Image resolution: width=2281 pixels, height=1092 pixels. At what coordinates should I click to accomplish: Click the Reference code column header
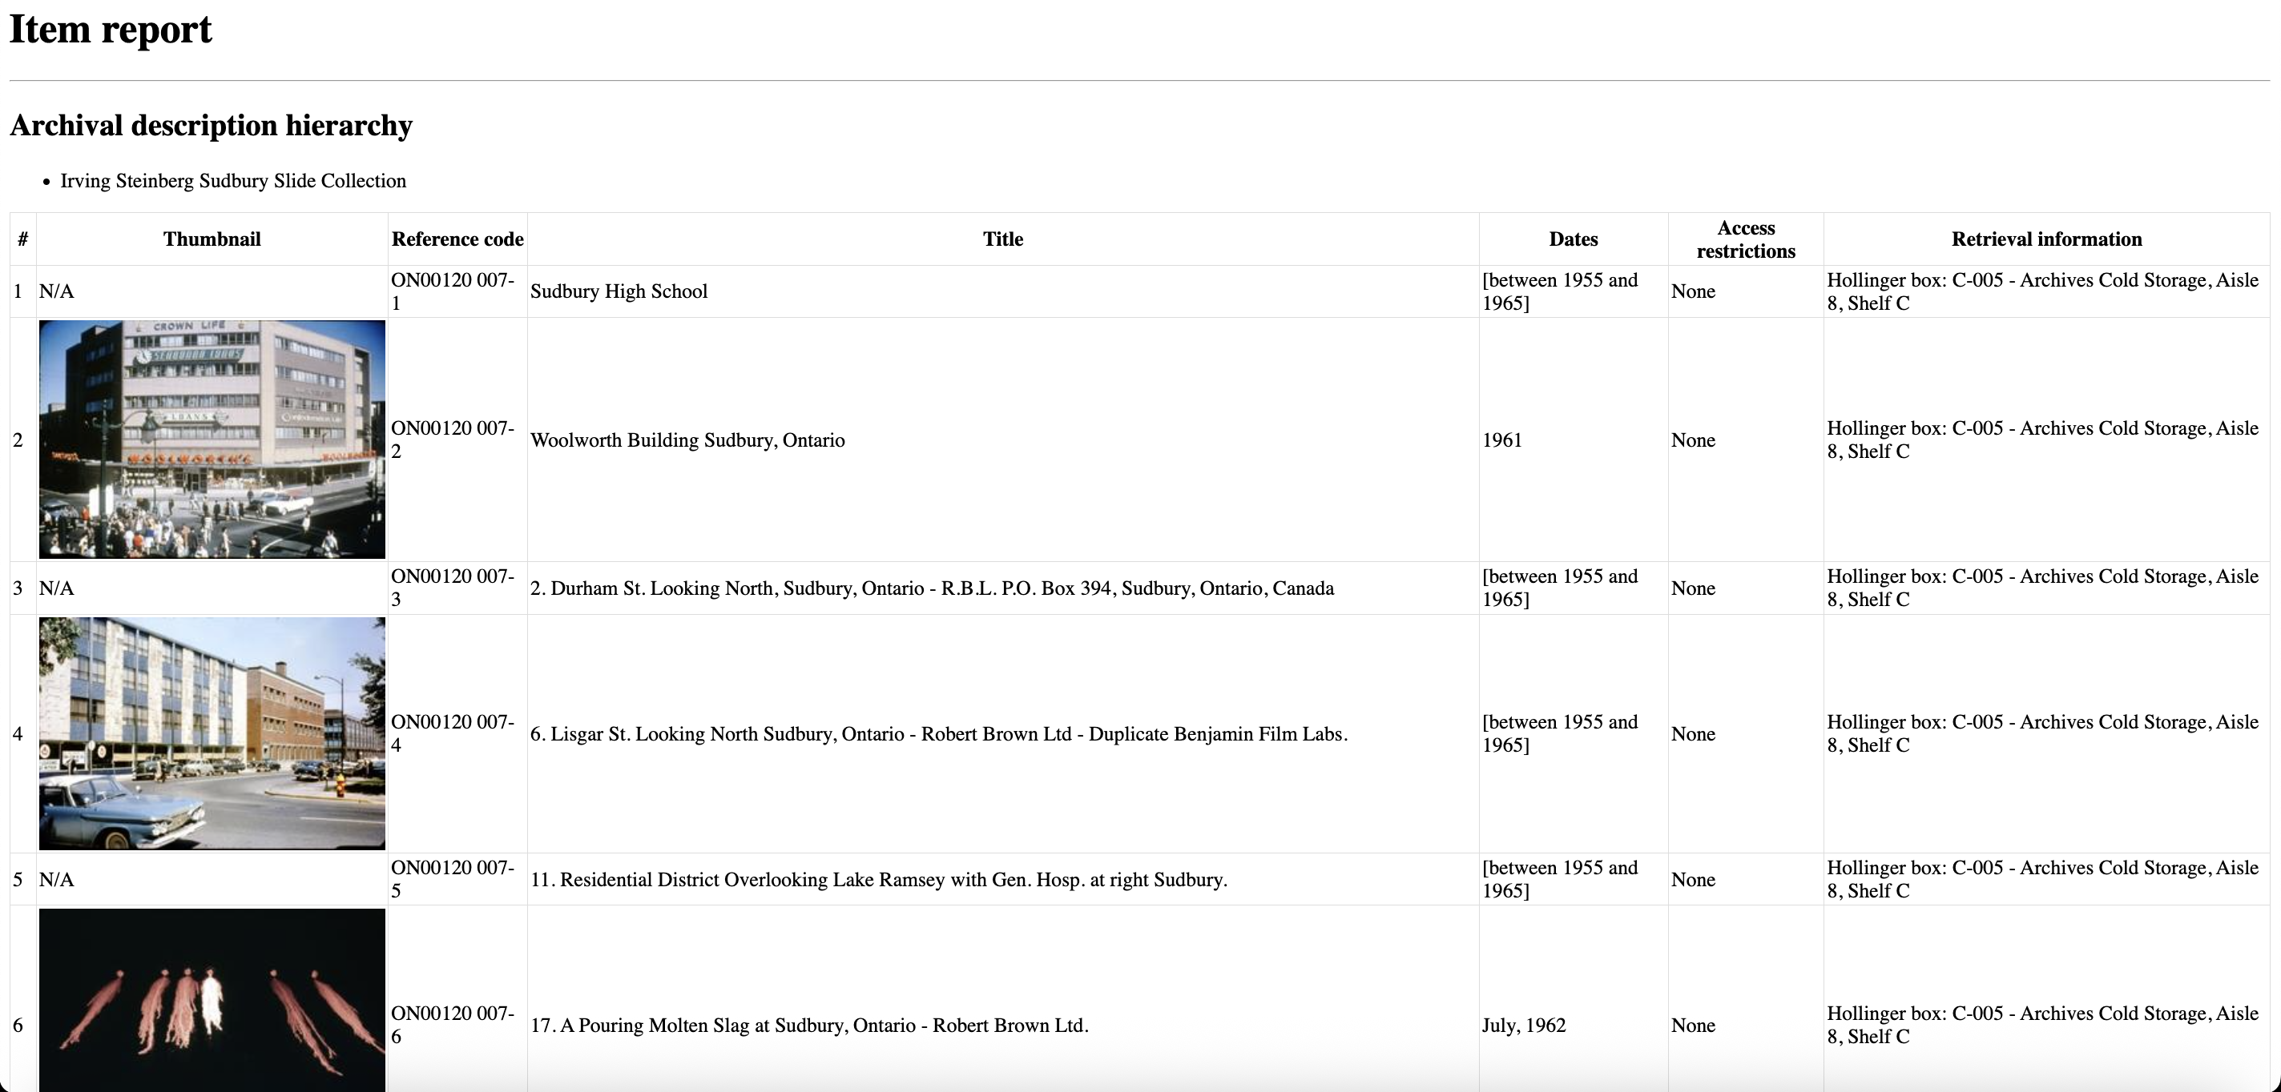point(457,239)
